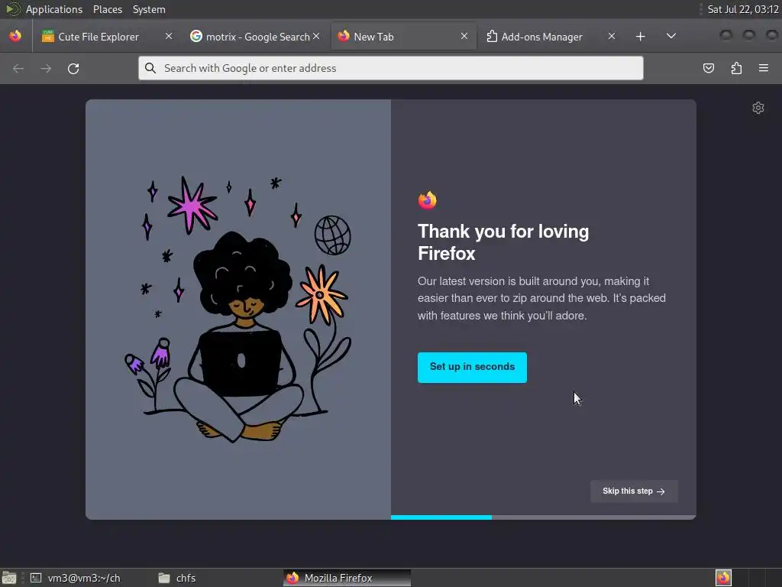Open the Places menu
This screenshot has width=782, height=587.
pos(107,9)
